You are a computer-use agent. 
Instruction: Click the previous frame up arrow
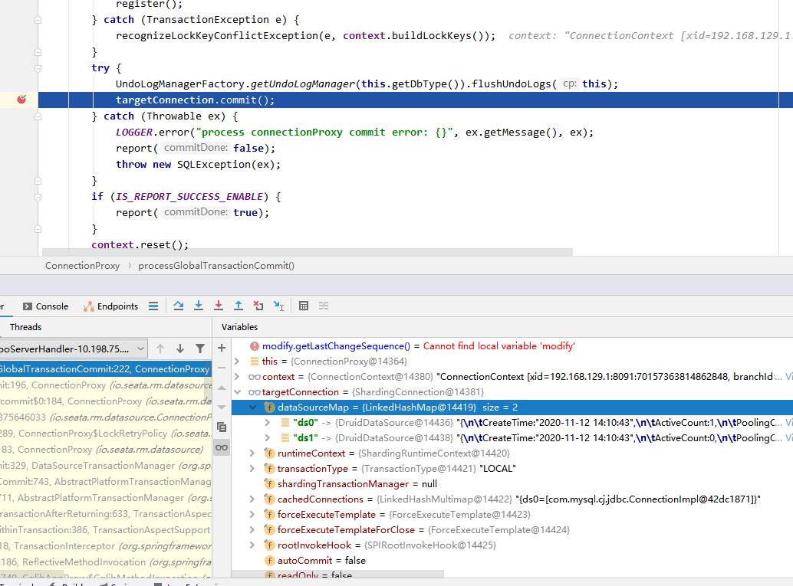pyautogui.click(x=160, y=349)
